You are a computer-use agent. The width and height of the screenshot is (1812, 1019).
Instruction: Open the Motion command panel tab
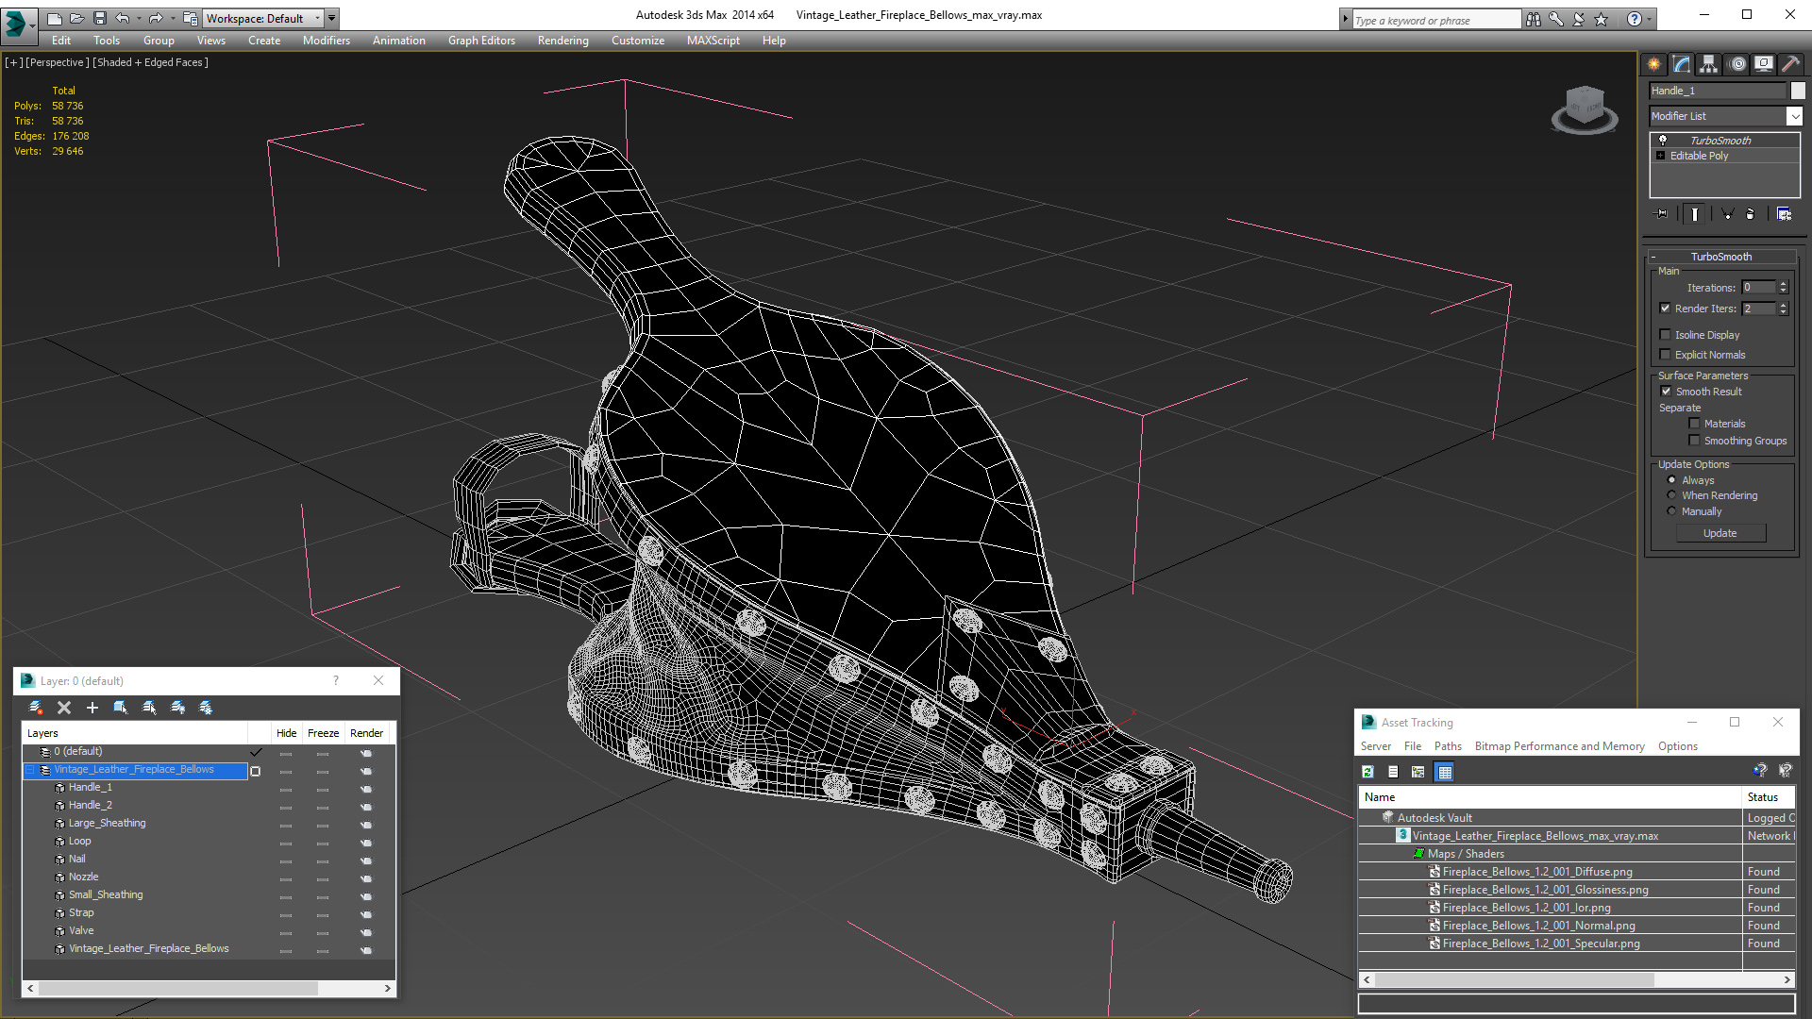[x=1737, y=64]
